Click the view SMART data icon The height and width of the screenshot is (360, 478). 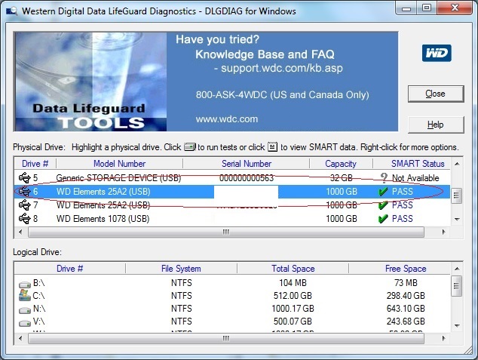pyautogui.click(x=272, y=147)
